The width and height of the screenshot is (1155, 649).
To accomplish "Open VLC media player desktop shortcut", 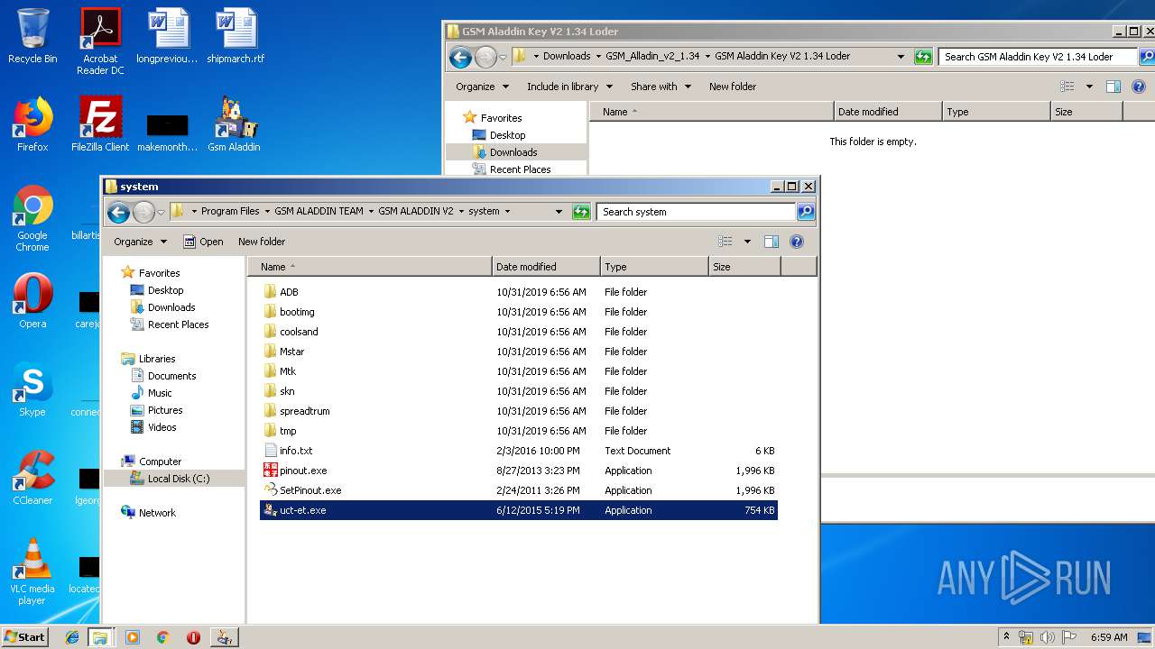I will click(x=32, y=571).
